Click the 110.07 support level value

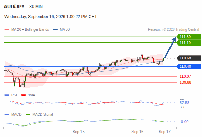click(185, 76)
